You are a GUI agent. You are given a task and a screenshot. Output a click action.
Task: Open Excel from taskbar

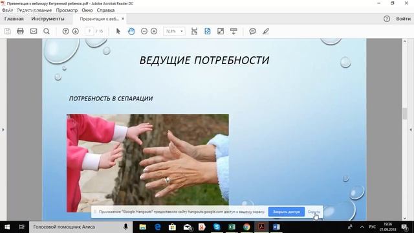(232, 227)
